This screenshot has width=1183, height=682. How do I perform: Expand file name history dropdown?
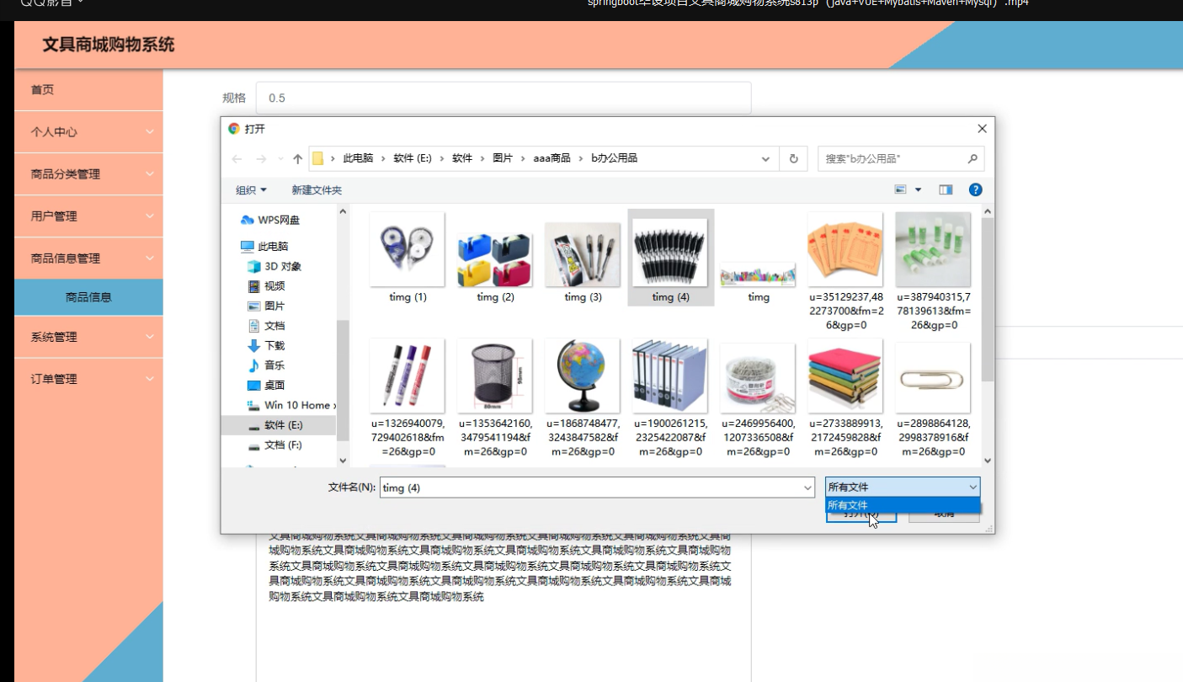[807, 487]
